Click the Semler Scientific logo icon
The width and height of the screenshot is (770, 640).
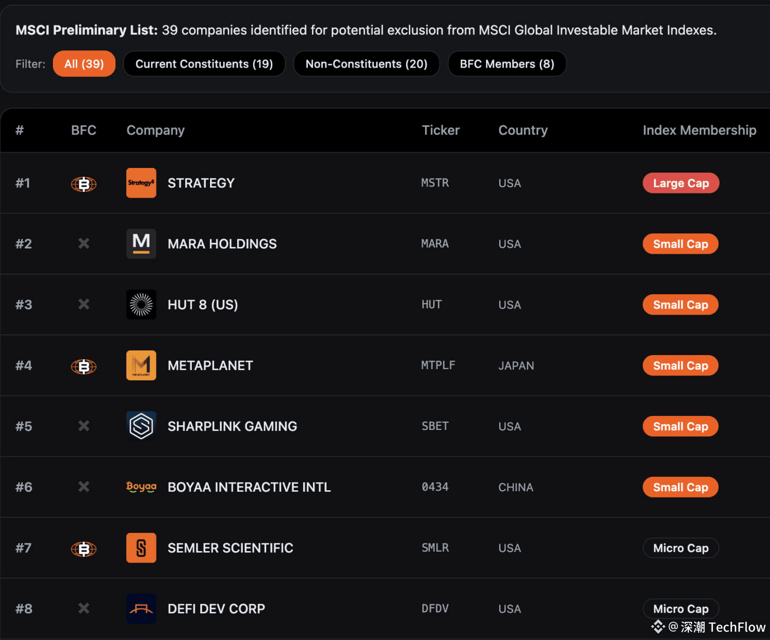click(141, 548)
